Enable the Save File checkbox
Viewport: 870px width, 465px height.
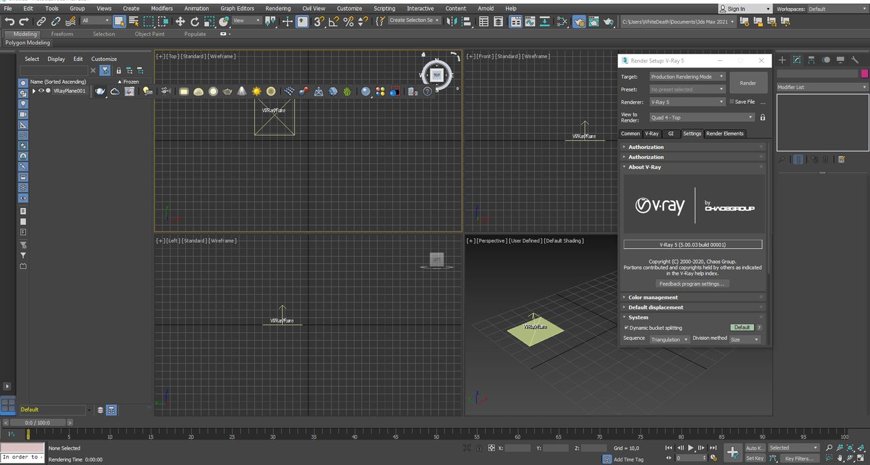click(731, 102)
